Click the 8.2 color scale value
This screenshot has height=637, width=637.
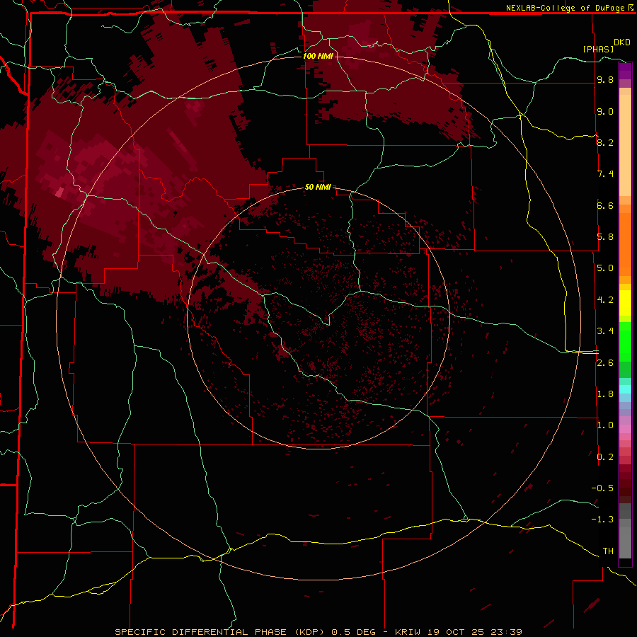coord(605,142)
